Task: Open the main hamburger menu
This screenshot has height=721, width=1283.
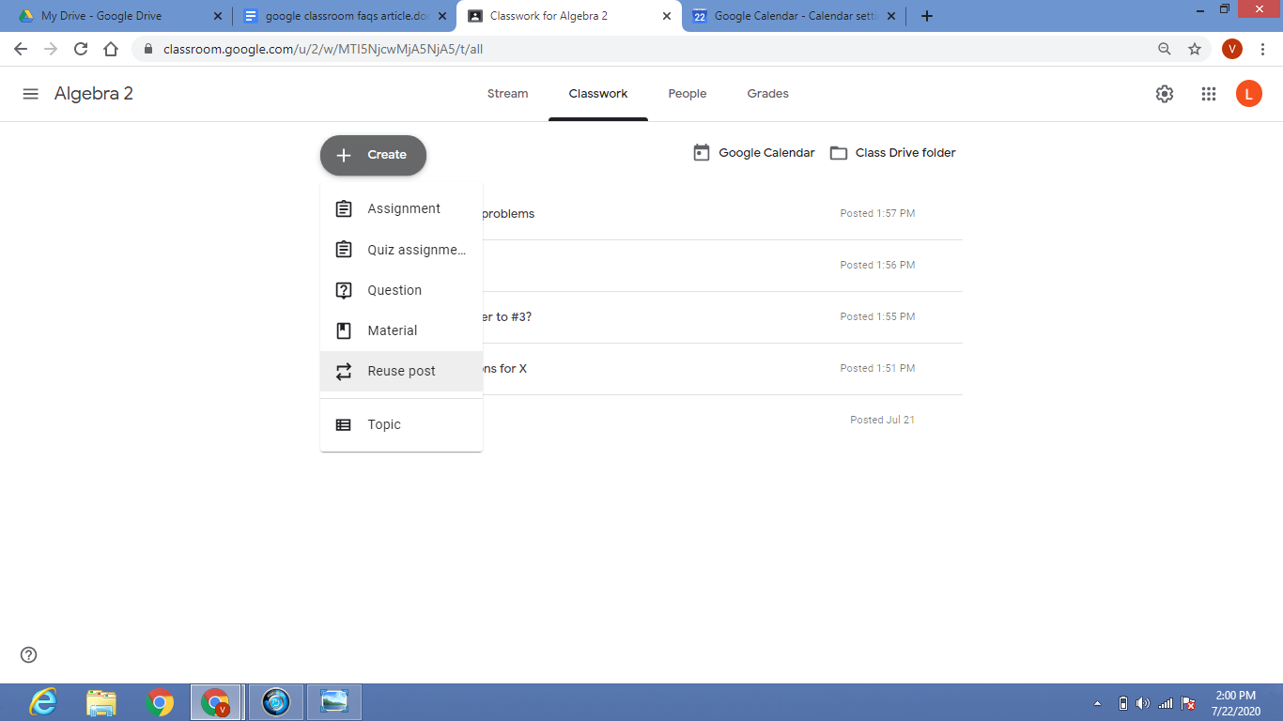Action: tap(30, 94)
